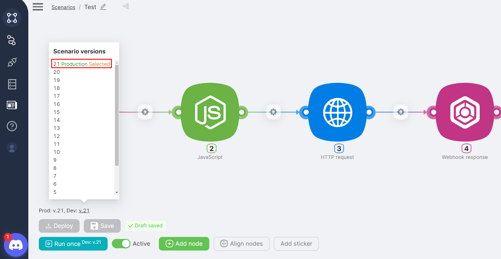This screenshot has height=259, width=501.
Task: Open the help question mark icon
Action: point(12,126)
